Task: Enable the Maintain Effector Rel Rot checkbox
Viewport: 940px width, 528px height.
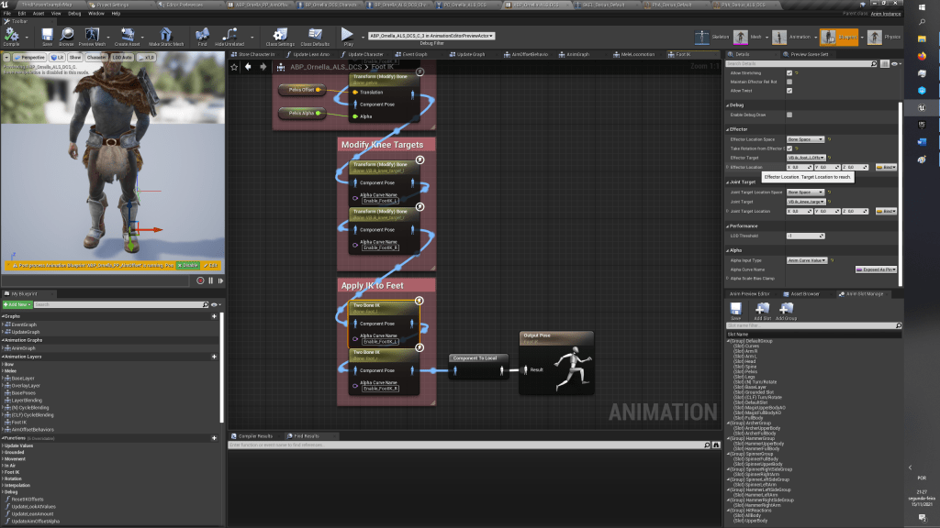Action: tap(789, 82)
